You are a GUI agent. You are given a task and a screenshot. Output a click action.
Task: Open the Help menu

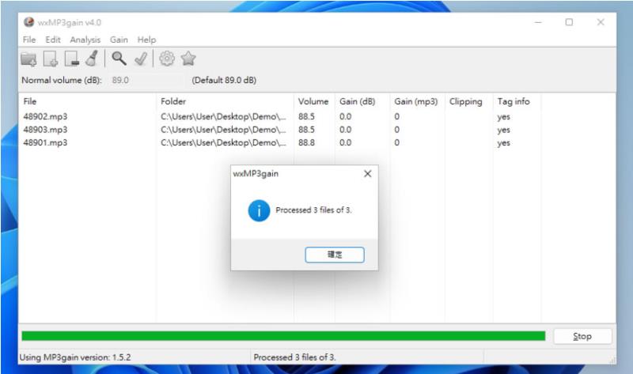tap(146, 40)
